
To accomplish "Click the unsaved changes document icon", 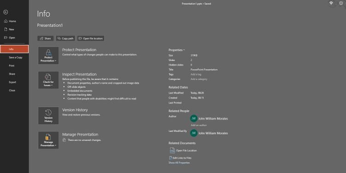I will click(64, 140).
